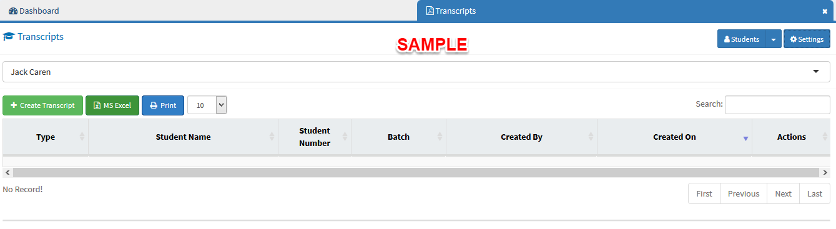Click the Created By sort icon
Image resolution: width=836 pixels, height=229 pixels.
[x=591, y=137]
